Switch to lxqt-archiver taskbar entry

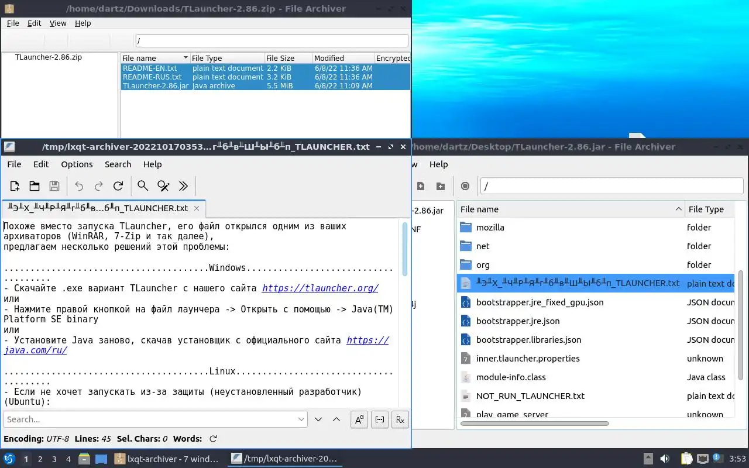[167, 459]
